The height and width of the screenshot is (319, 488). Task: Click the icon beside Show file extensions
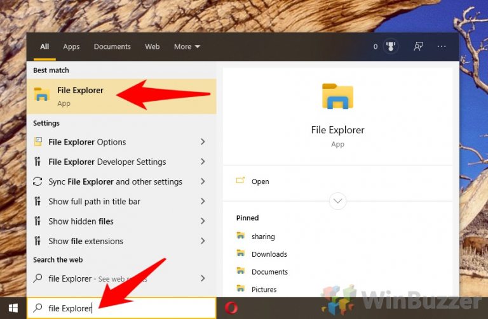pyautogui.click(x=37, y=241)
